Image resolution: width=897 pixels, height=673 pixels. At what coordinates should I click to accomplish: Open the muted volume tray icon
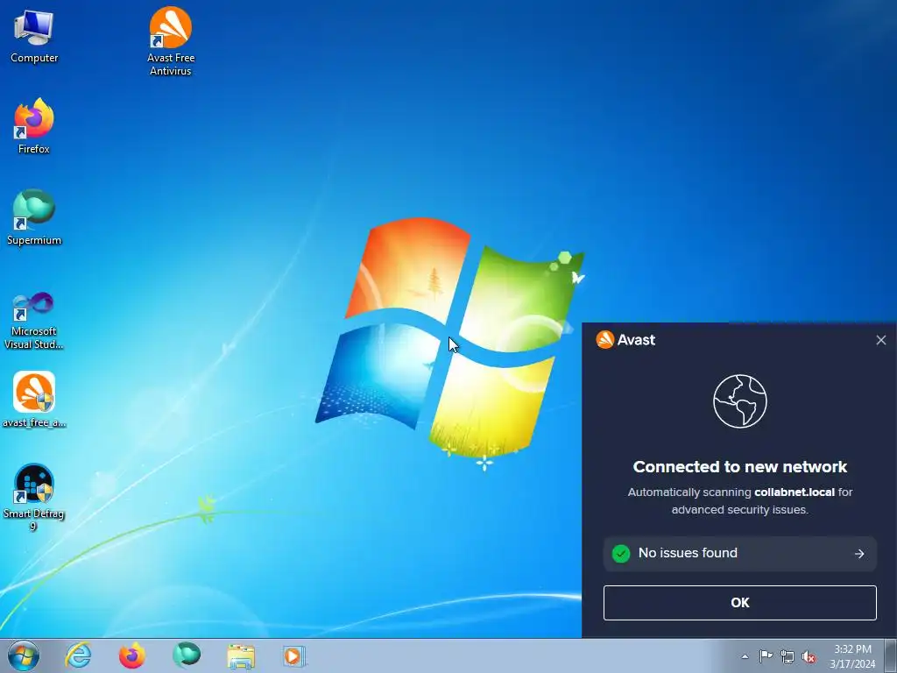click(809, 656)
